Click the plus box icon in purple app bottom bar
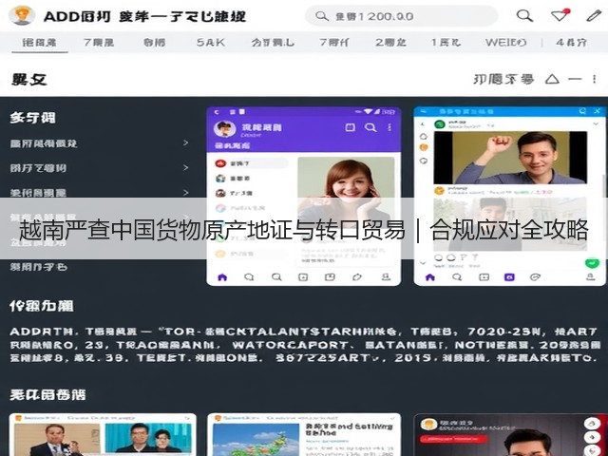608x456 pixels. [303, 277]
